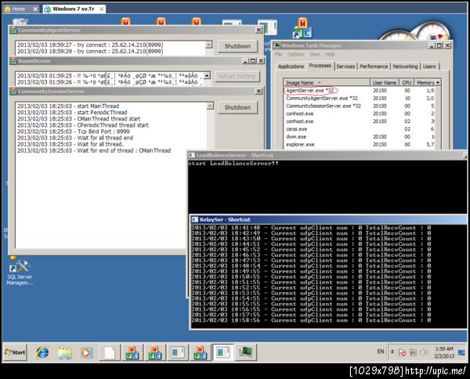Image resolution: width=470 pixels, height=379 pixels.
Task: Click 'Tcp Bind Port : 8999' log line
Action: [x=73, y=132]
